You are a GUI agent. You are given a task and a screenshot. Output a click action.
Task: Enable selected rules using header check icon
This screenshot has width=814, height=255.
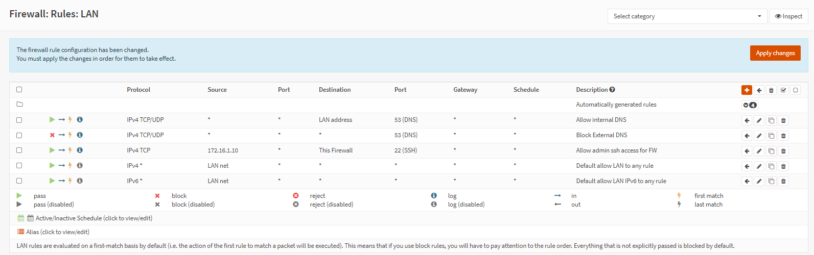(783, 90)
